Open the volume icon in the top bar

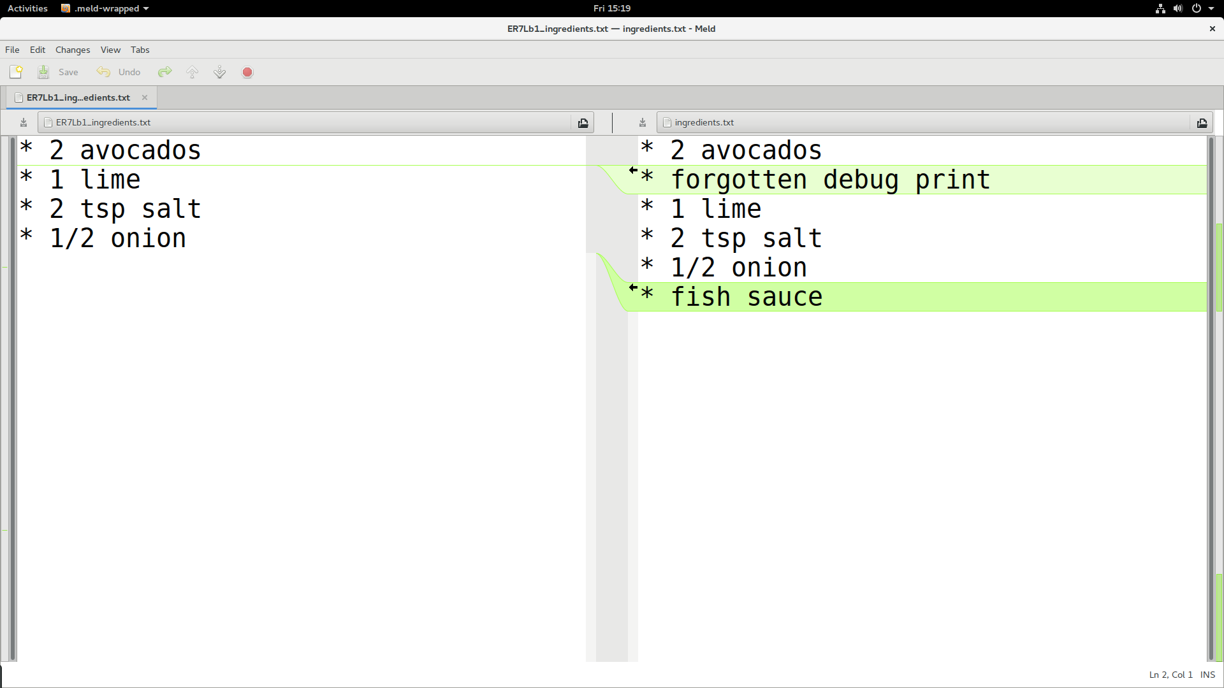(1177, 8)
